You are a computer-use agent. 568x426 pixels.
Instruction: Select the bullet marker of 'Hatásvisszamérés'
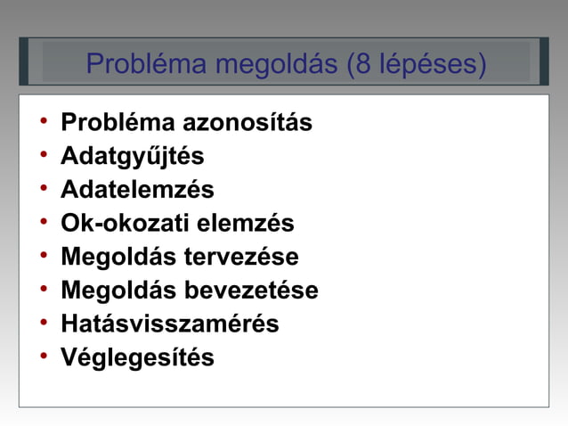(x=44, y=322)
